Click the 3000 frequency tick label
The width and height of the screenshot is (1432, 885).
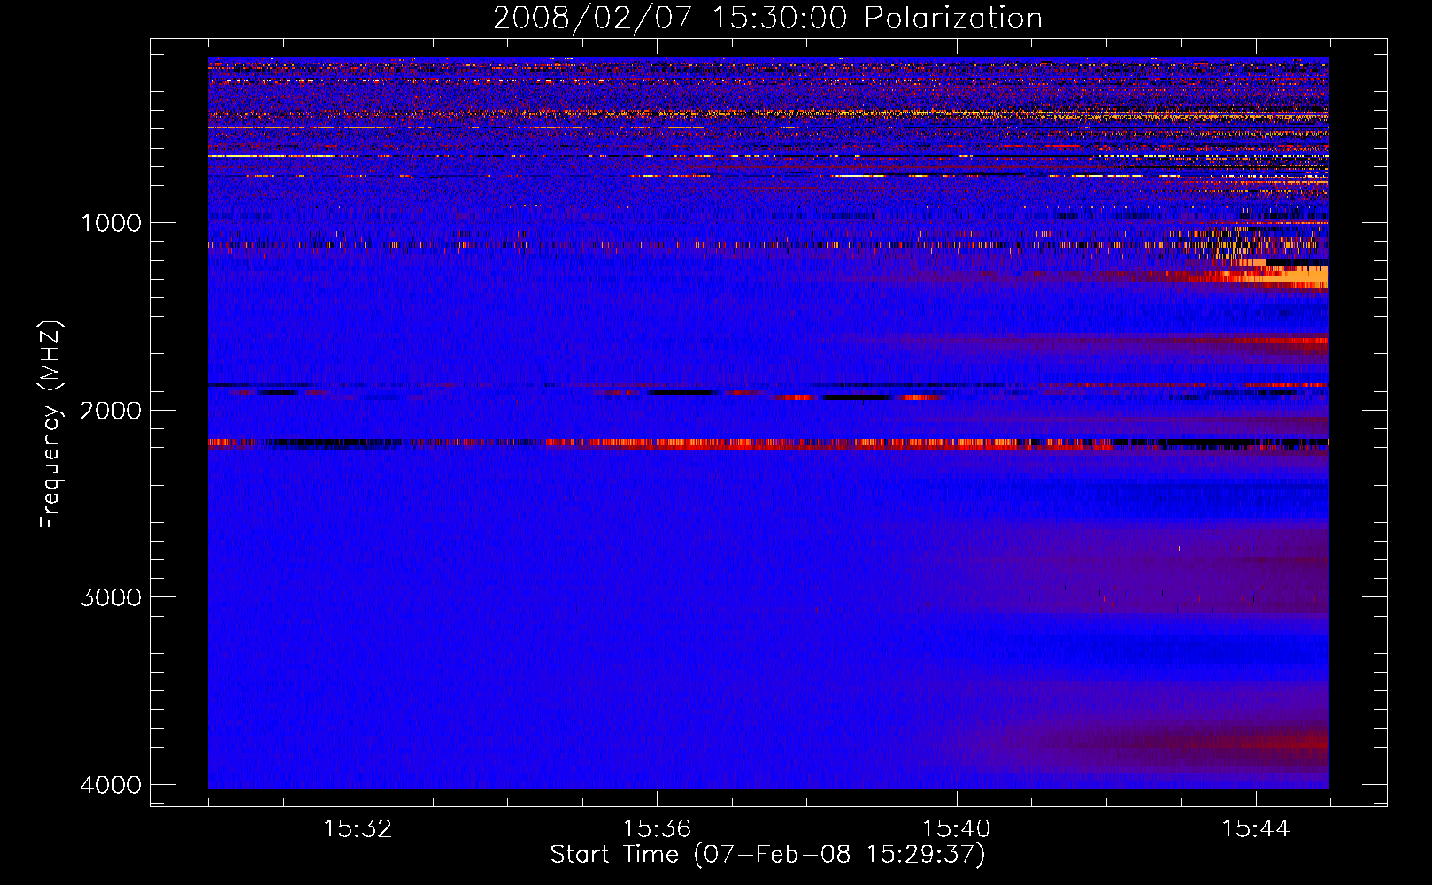tap(111, 597)
